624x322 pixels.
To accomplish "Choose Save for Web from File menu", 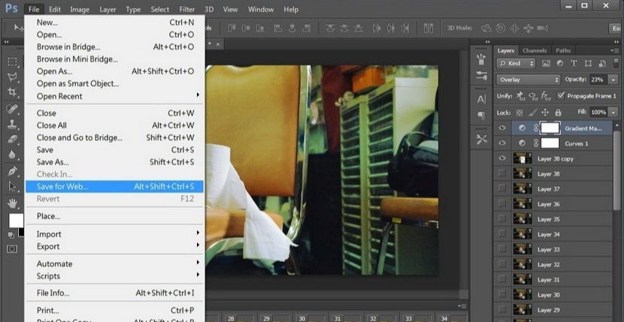I will pyautogui.click(x=114, y=186).
